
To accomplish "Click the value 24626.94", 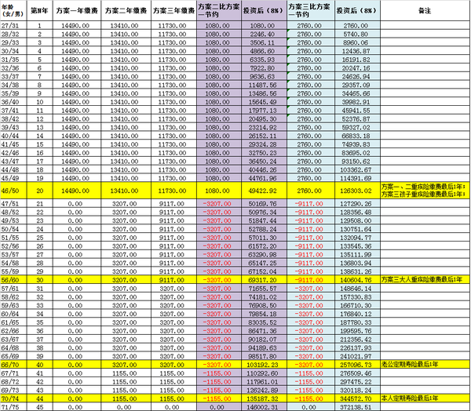I will pos(357,76).
